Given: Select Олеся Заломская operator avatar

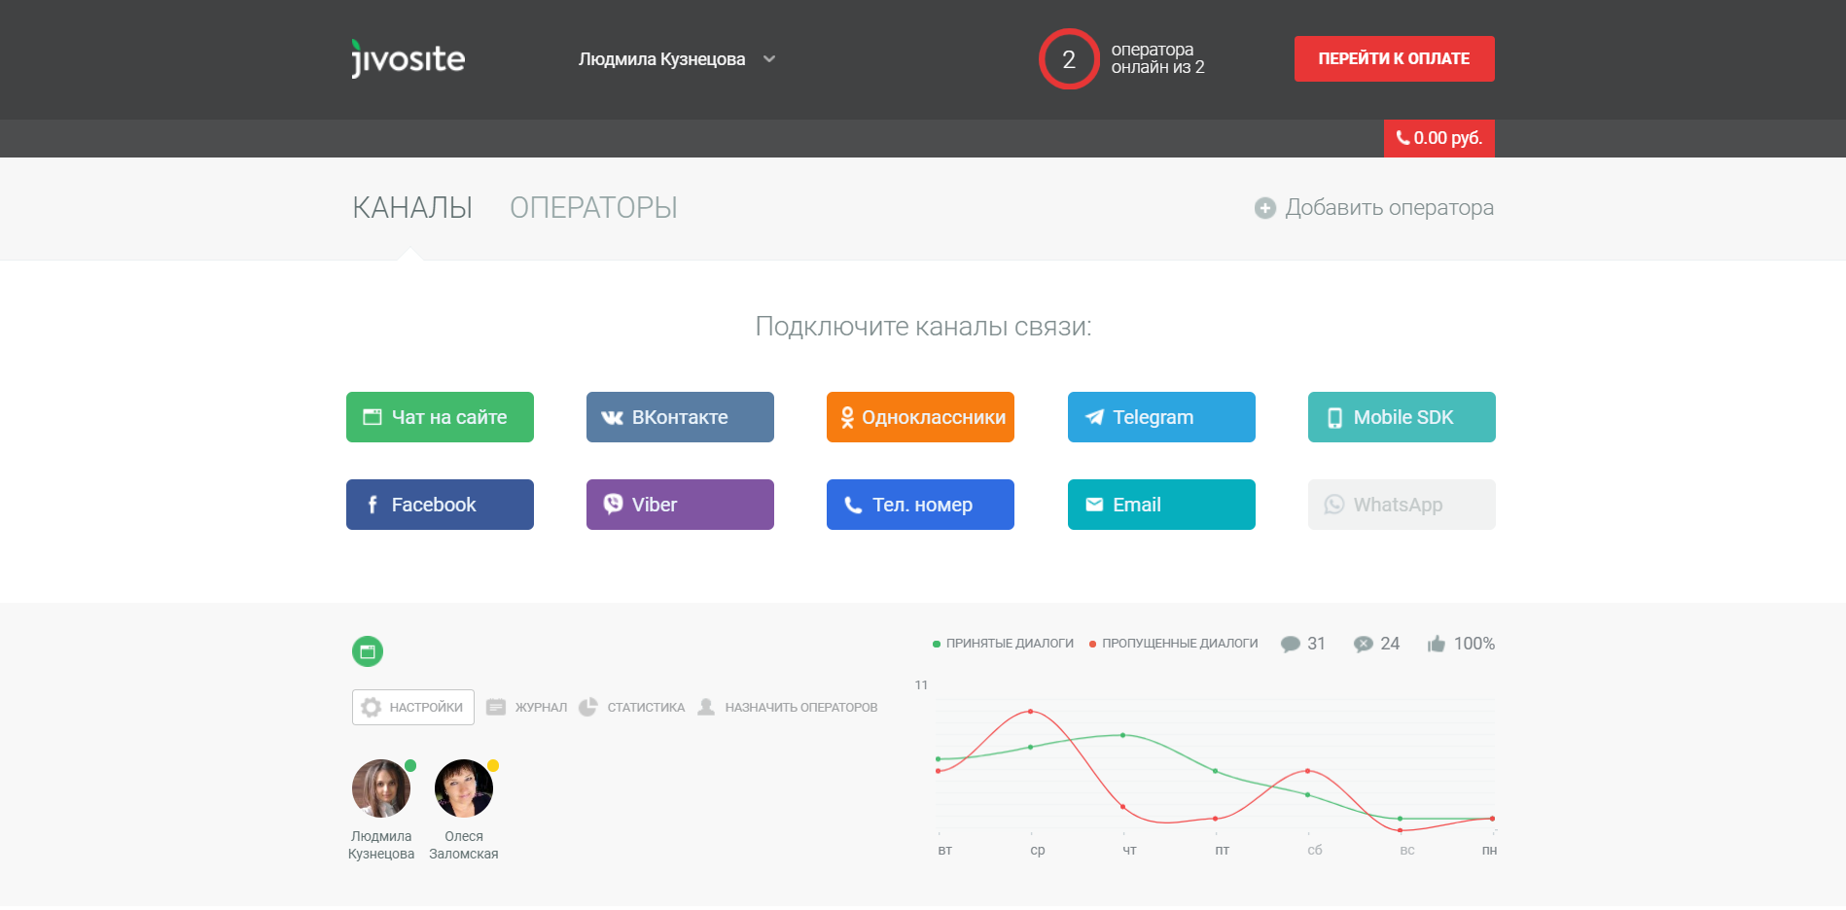Looking at the screenshot, I should 464,788.
